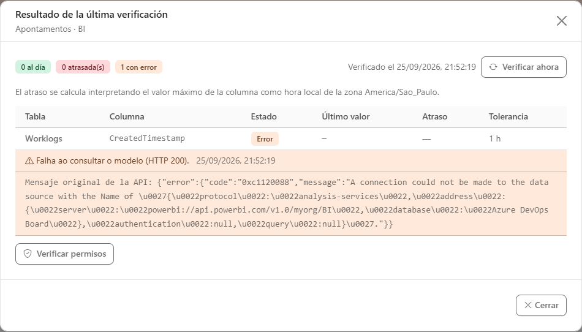Image resolution: width=582 pixels, height=332 pixels.
Task: Click the 'Resultado de la última verificación' title
Action: tap(91, 15)
